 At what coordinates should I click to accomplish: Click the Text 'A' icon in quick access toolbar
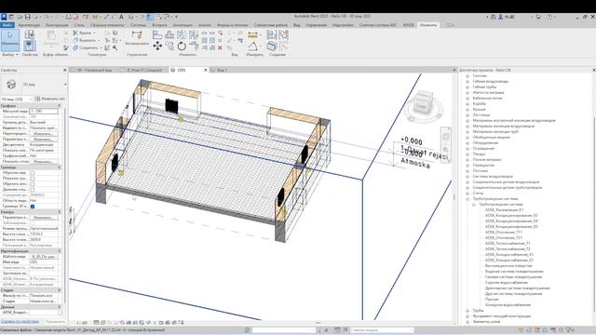coord(121,17)
